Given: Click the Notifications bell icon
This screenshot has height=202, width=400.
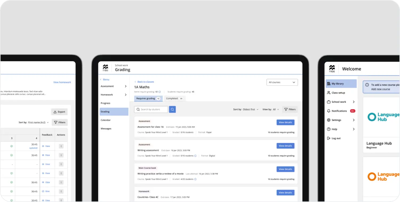Looking at the screenshot, I should click(x=329, y=111).
